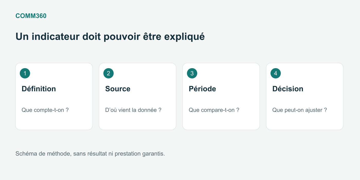
Task: Click the "Que compare-t-on ?" text
Action: (214, 110)
